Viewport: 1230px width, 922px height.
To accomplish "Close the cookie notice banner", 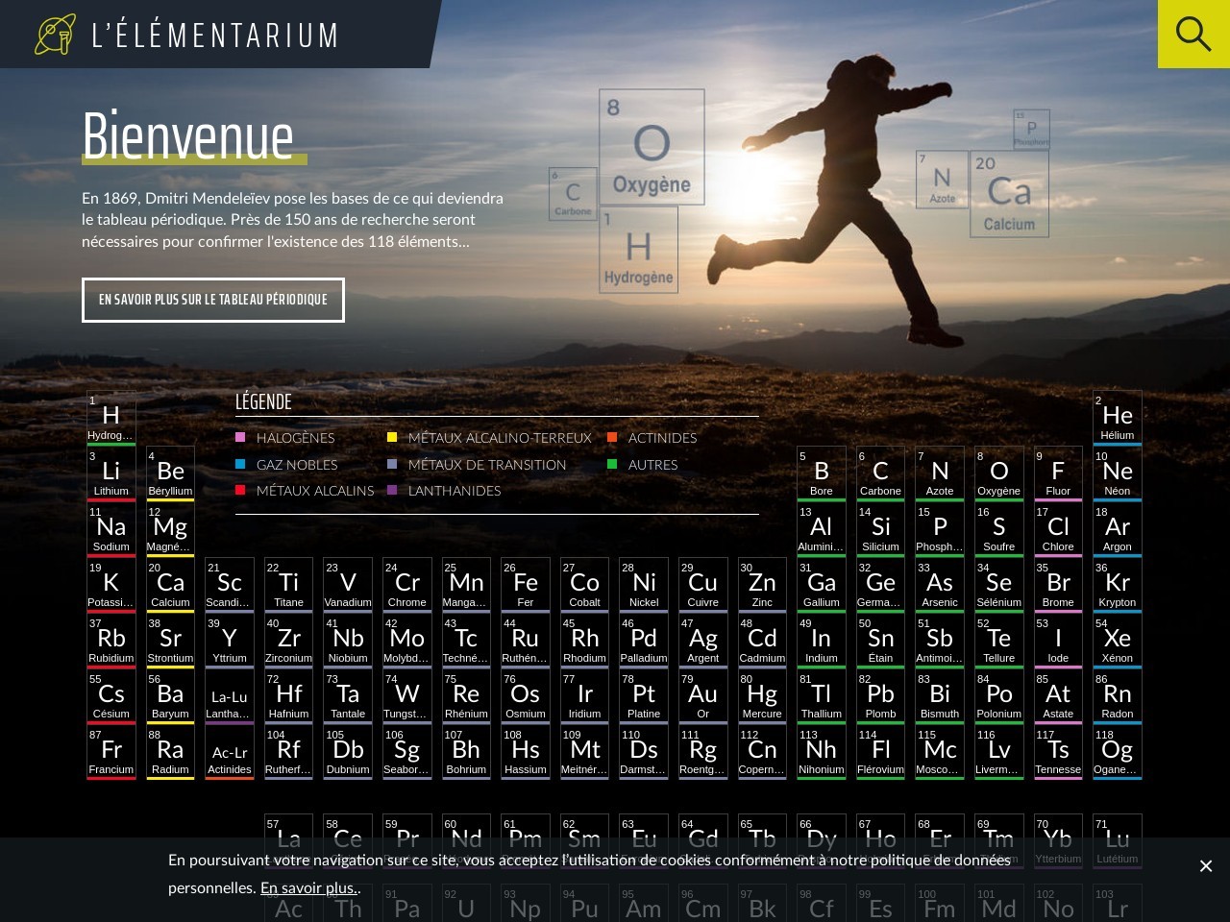I will 1206,866.
